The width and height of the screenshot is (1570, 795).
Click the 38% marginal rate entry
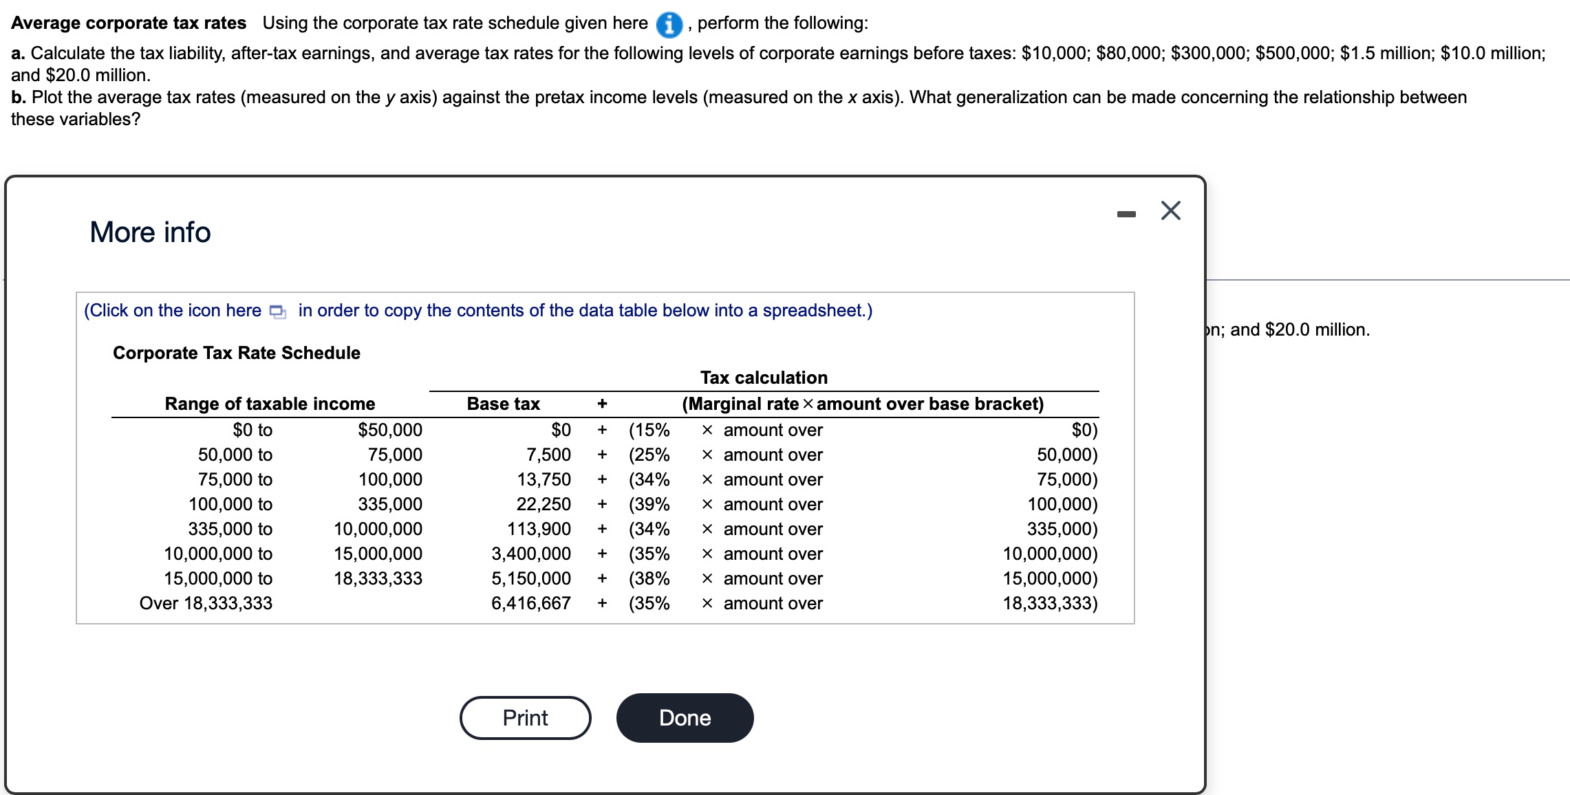click(649, 578)
